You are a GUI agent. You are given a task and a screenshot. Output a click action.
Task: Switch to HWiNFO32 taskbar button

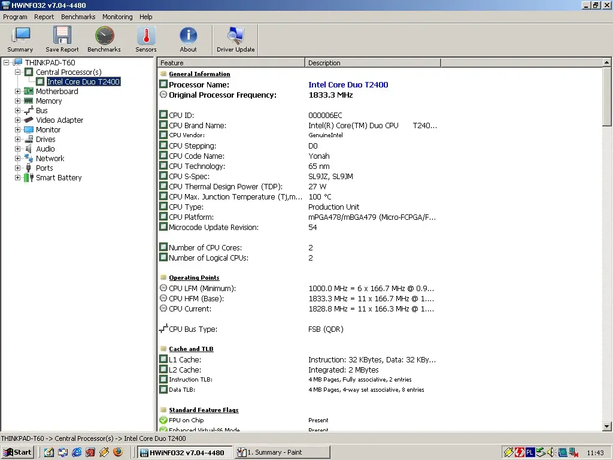pos(185,452)
